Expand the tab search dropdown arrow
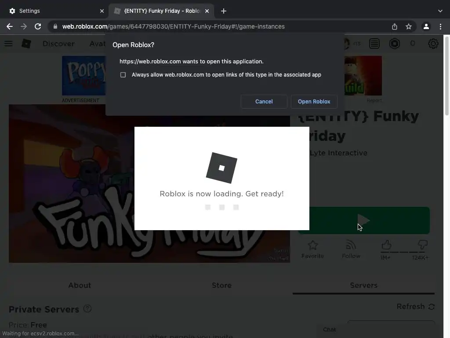Screen dimensions: 450x338 tap(440, 11)
